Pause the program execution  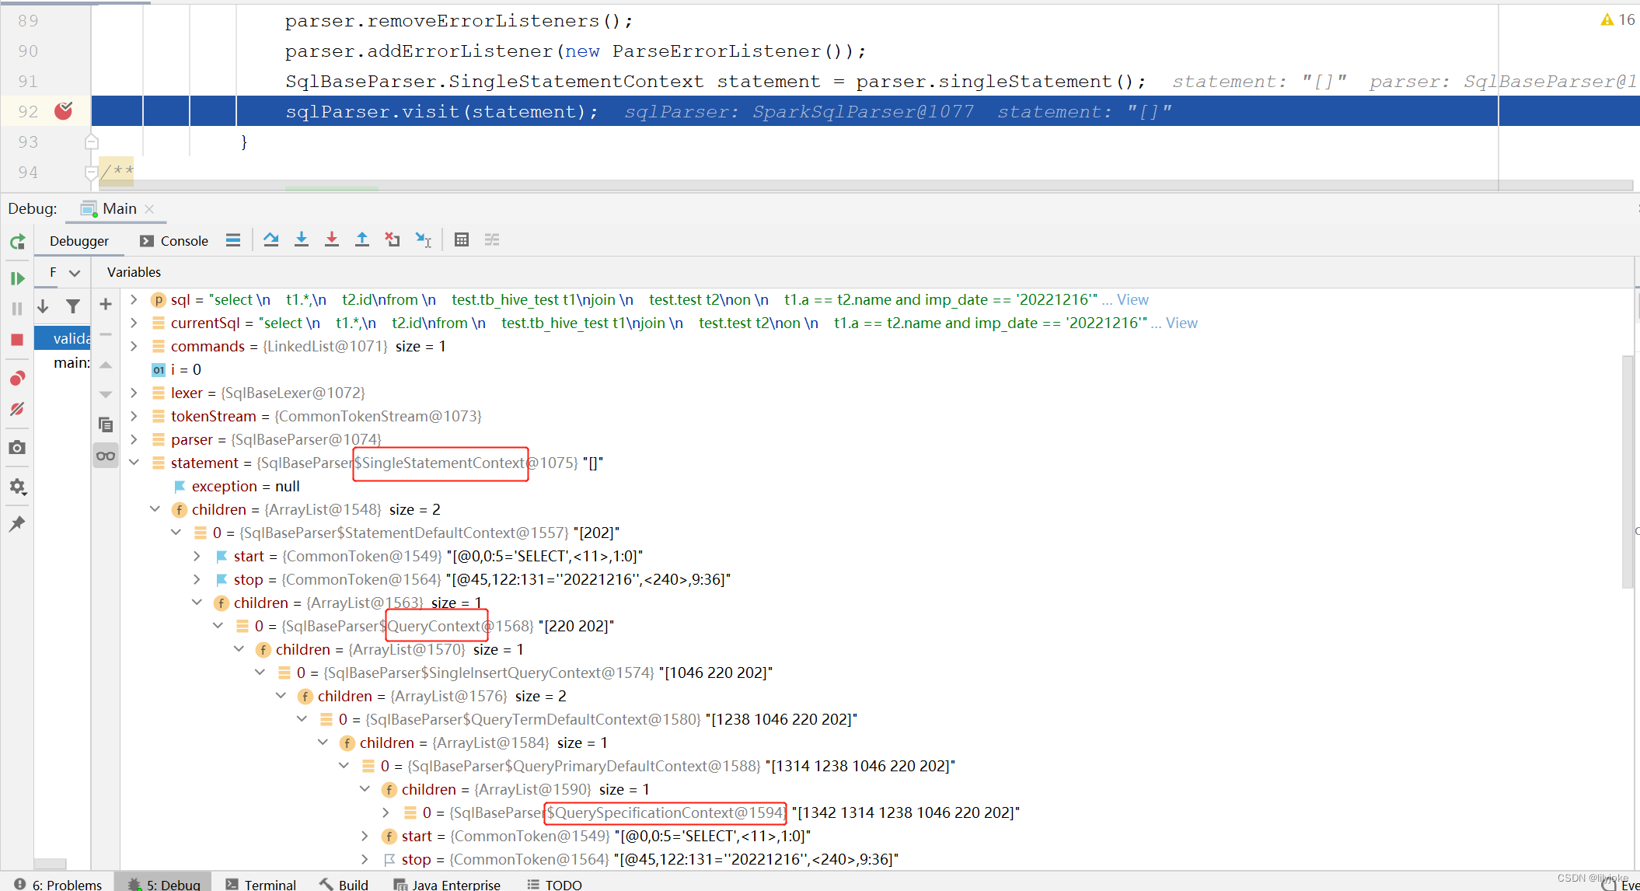click(x=17, y=309)
